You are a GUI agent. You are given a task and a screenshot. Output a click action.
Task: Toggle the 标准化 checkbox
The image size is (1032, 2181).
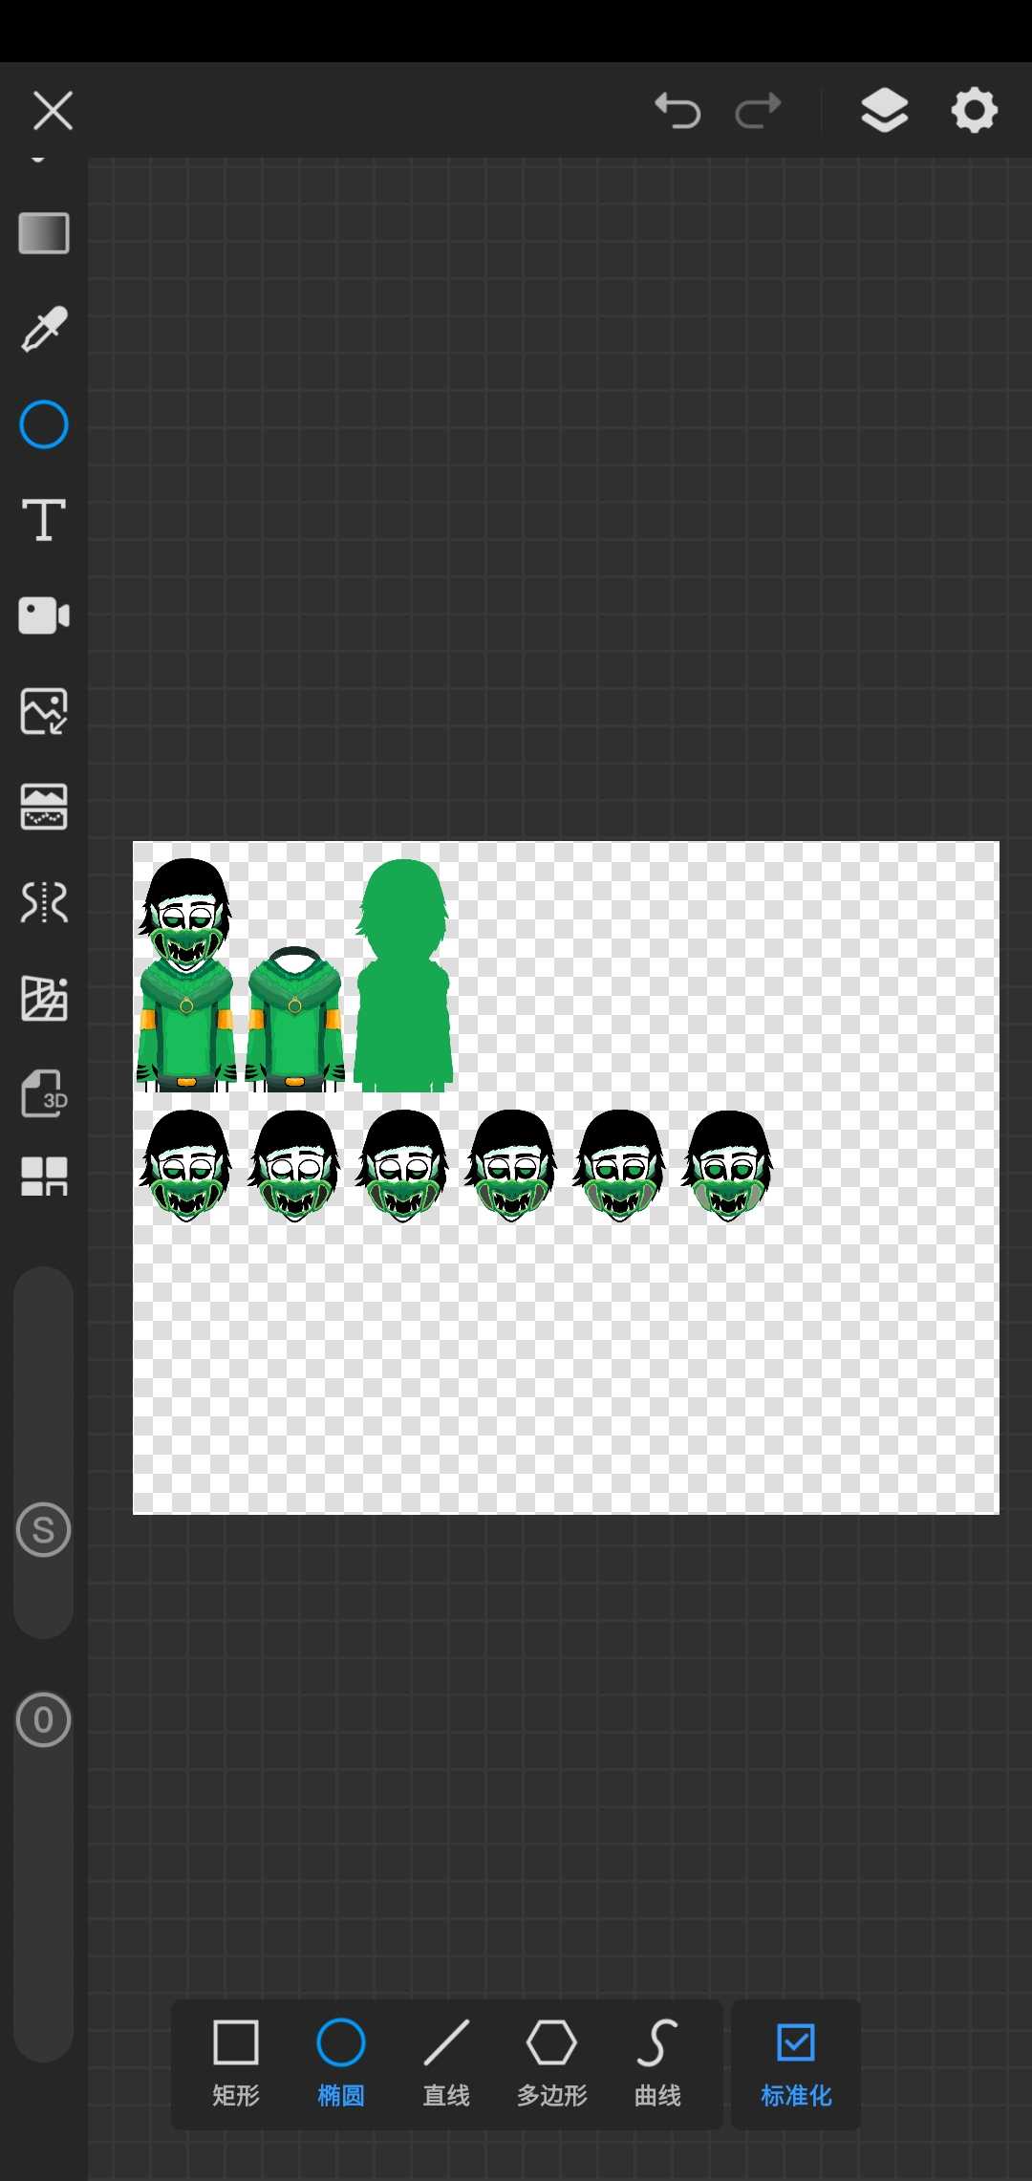click(x=796, y=2064)
